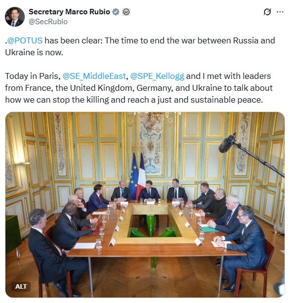Click the blue verified checkmark badge
The width and height of the screenshot is (290, 303).
coord(116,12)
